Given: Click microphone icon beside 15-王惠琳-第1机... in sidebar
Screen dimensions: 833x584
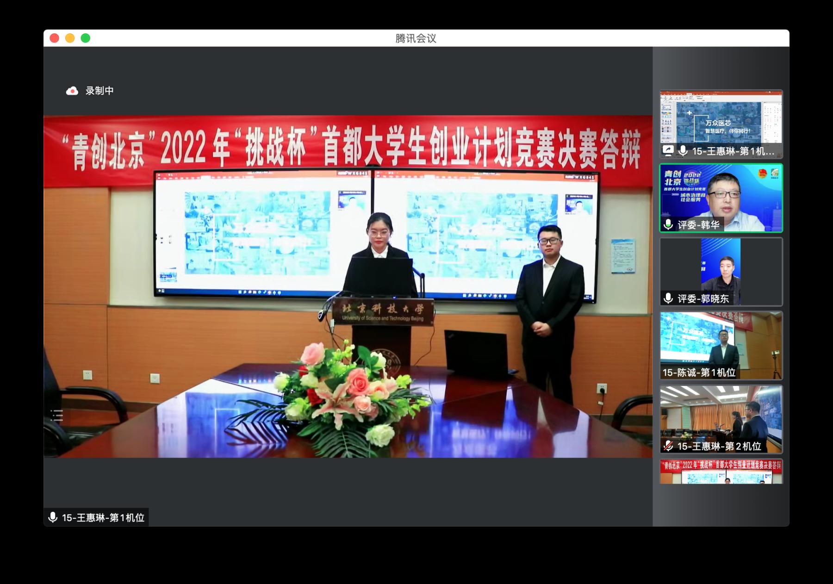Looking at the screenshot, I should pos(683,151).
